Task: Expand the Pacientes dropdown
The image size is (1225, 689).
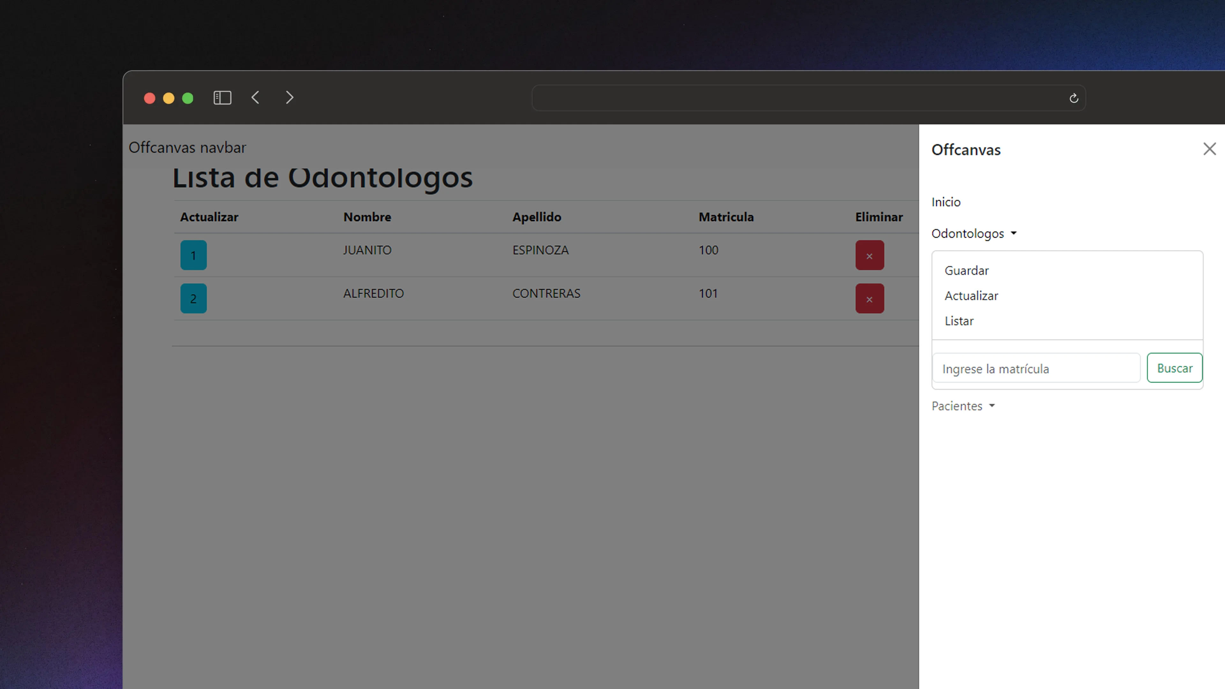Action: 963,406
